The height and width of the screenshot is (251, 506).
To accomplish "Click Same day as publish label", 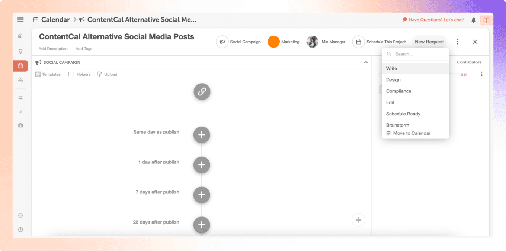I will 156,132.
